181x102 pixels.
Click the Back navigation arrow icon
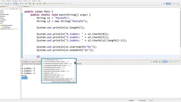63,4
